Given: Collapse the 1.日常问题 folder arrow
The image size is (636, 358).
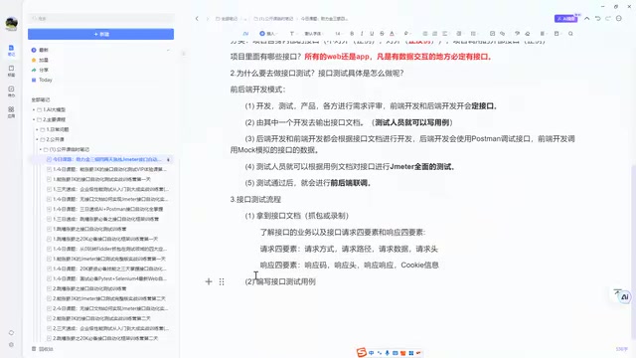Looking at the screenshot, I should (37, 129).
